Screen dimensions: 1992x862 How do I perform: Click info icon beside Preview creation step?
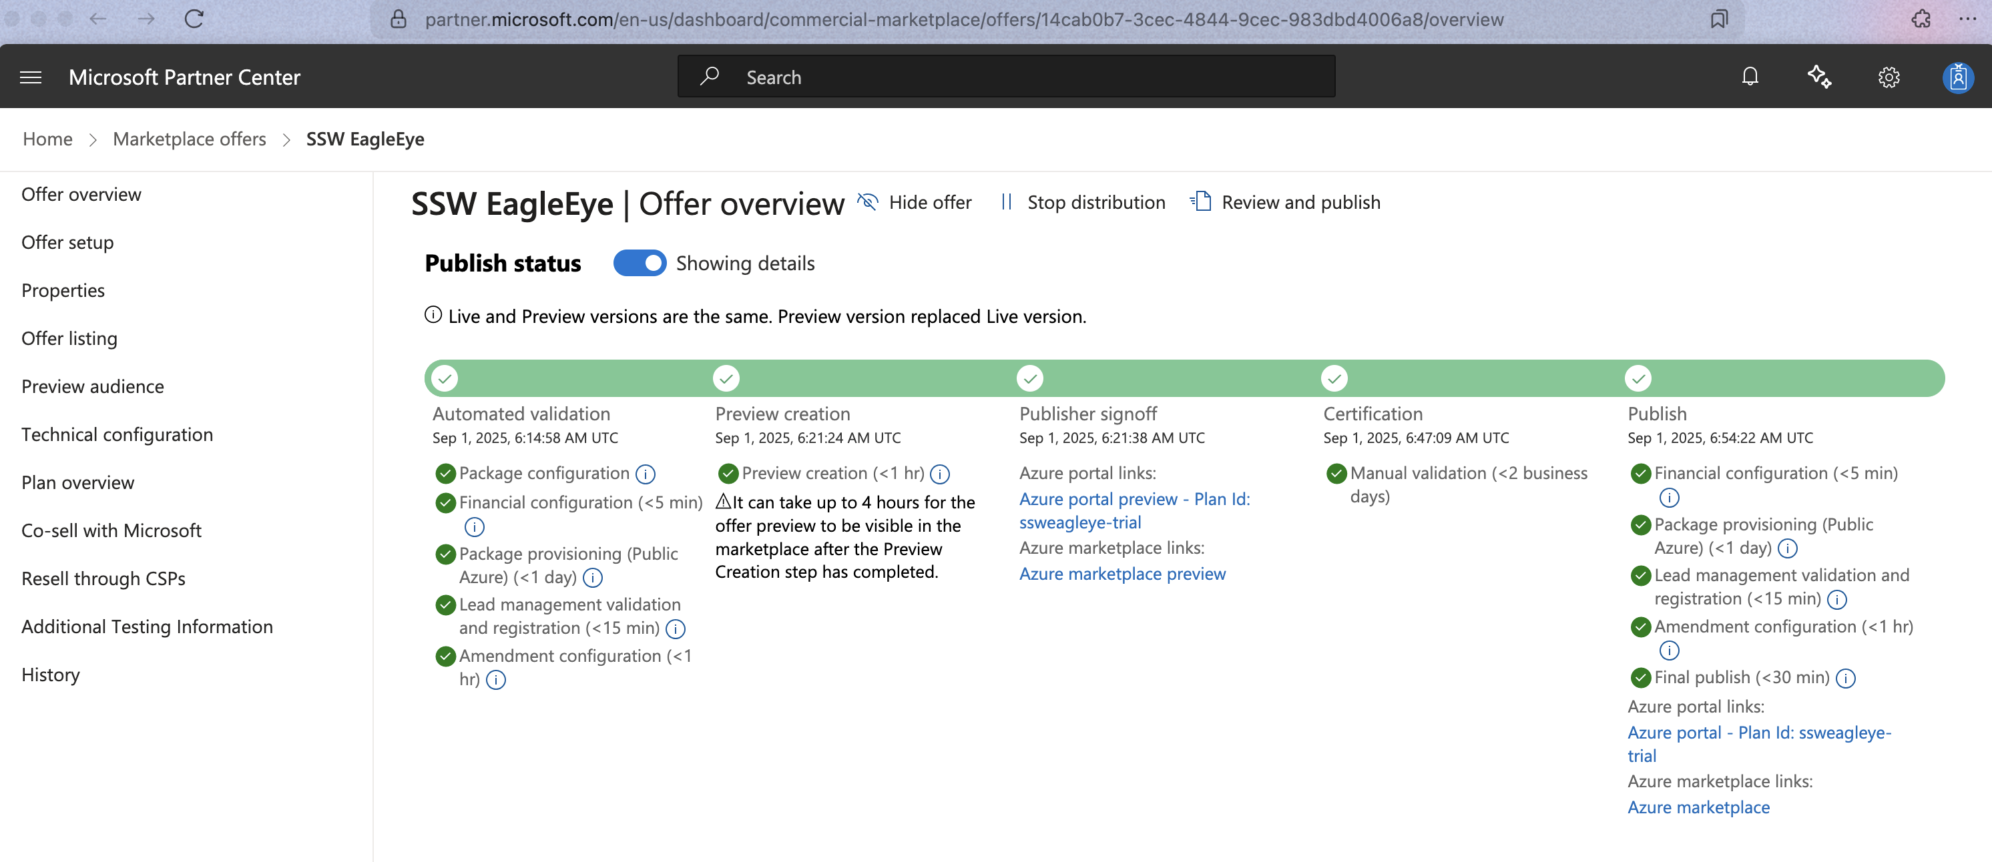click(x=939, y=474)
